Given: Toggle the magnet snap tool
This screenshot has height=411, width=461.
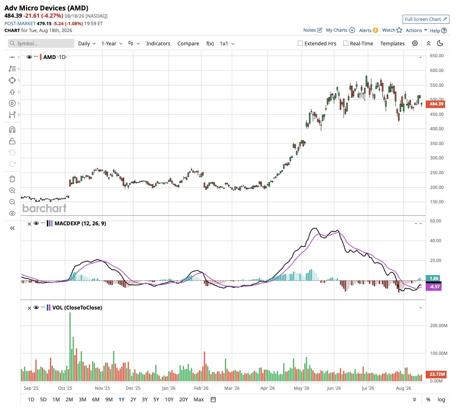Looking at the screenshot, I should 12,130.
